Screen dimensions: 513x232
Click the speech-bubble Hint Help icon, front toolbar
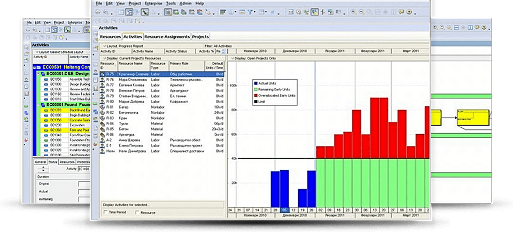tap(401, 12)
